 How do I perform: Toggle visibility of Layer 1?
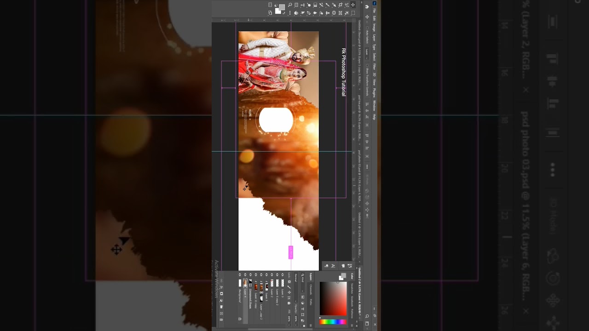266,274
